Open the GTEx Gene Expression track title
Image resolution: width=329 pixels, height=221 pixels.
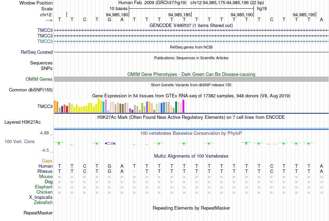pyautogui.click(x=191, y=96)
